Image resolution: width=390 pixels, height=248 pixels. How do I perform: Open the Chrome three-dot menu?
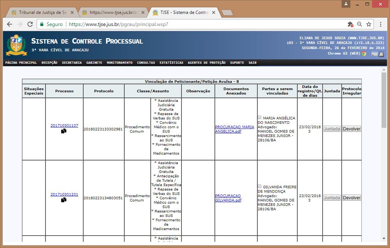tap(380, 24)
